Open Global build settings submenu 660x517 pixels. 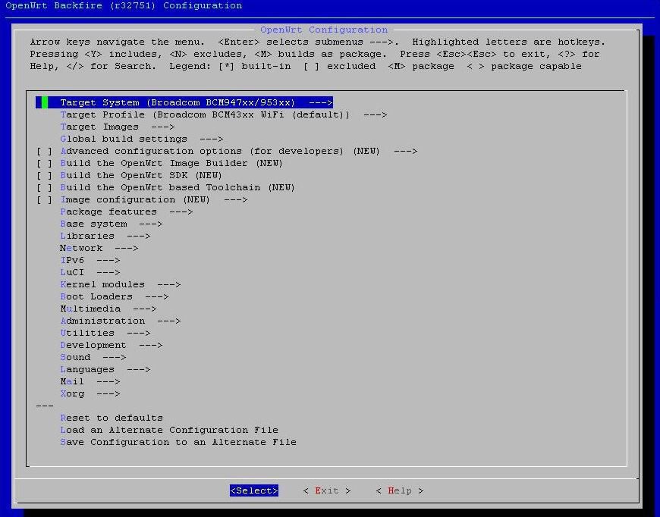[141, 139]
